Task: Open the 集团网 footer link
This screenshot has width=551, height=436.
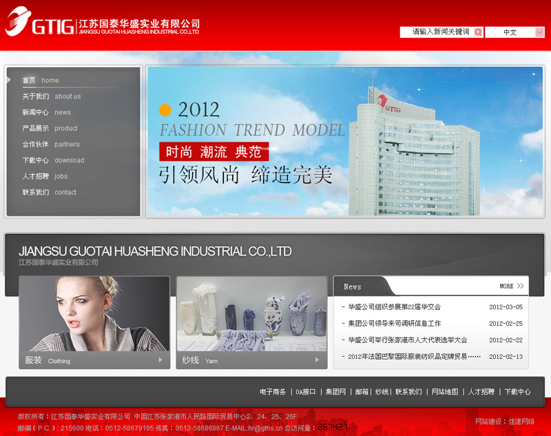Action: (335, 392)
